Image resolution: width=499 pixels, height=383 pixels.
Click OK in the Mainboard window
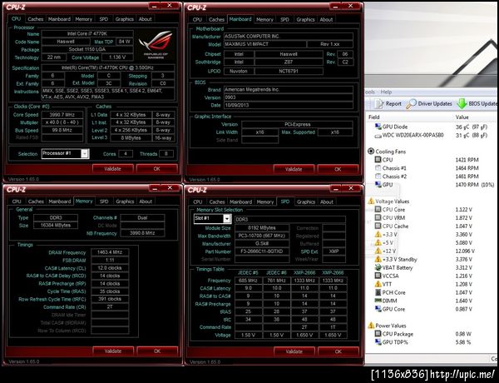(338, 169)
